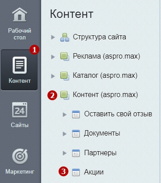Open the Маркетинг target icon
Viewport: 161px width, 183px height.
[x=20, y=156]
